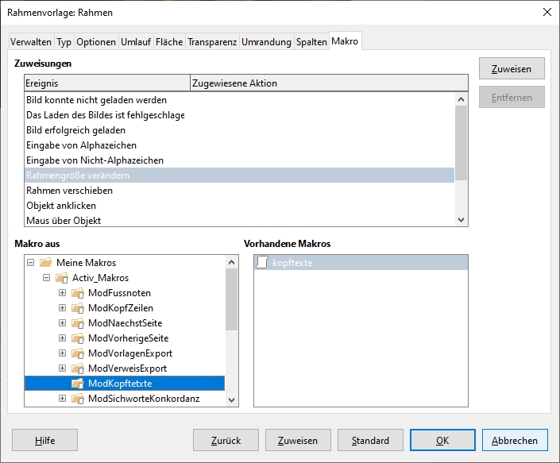The width and height of the screenshot is (560, 463).
Task: Confirm the dialog with OK
Action: [x=442, y=440]
